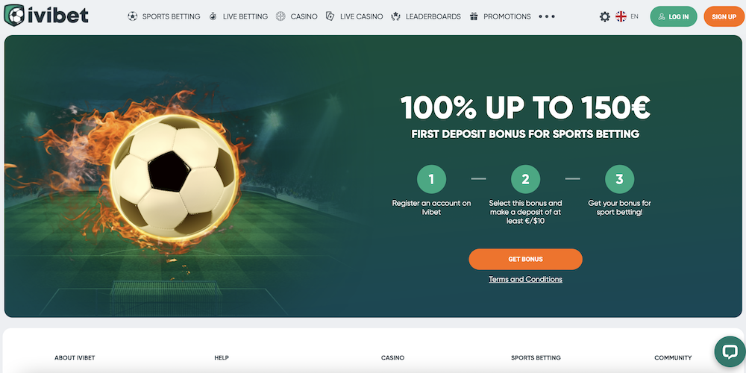Open the Promotions menu item
746x373 pixels.
(507, 16)
